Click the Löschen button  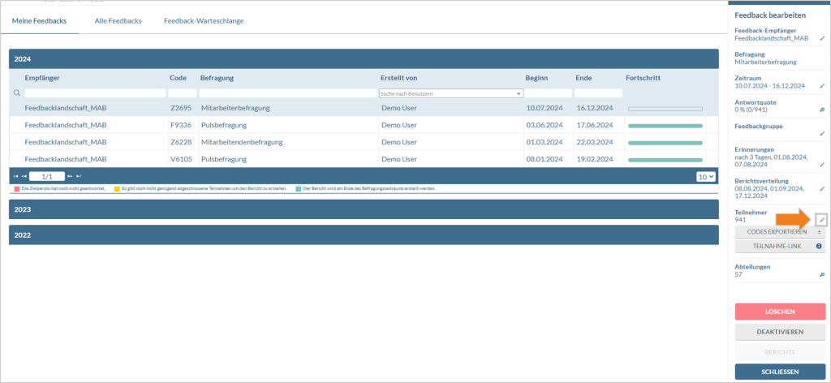coord(780,312)
